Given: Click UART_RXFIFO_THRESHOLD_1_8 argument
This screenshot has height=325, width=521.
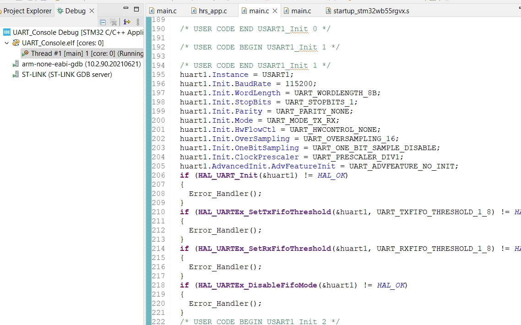Looking at the screenshot, I should click(x=433, y=249).
